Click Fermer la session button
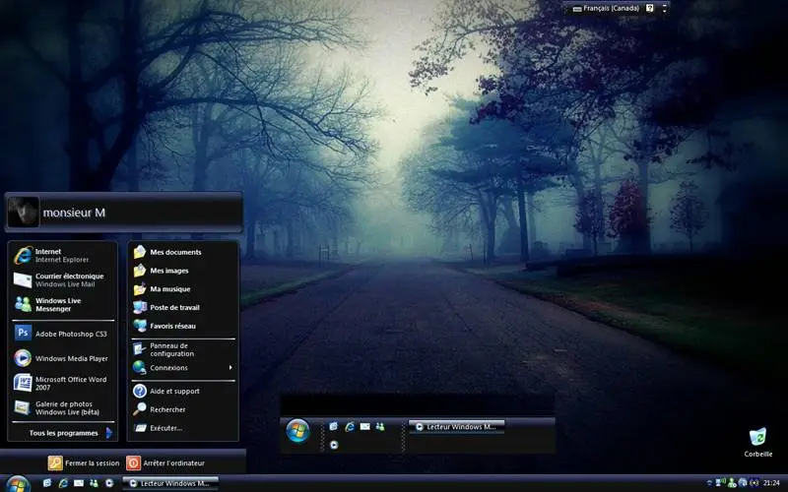This screenshot has height=492, width=788. tap(84, 462)
